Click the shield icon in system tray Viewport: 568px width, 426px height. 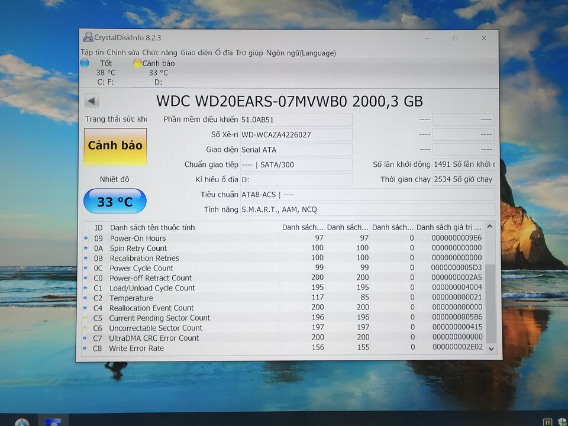coord(563,422)
